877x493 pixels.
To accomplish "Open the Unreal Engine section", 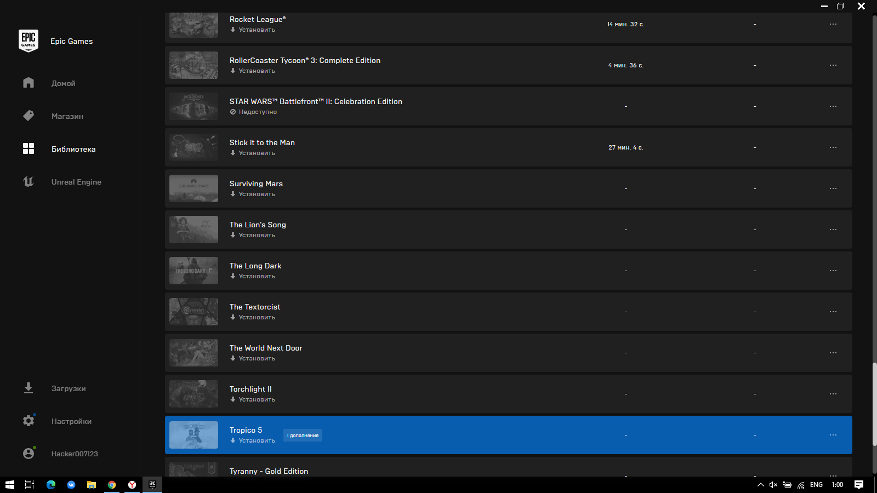I will (x=76, y=182).
